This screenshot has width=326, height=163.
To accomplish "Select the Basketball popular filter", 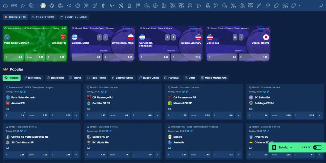I will (55, 78).
